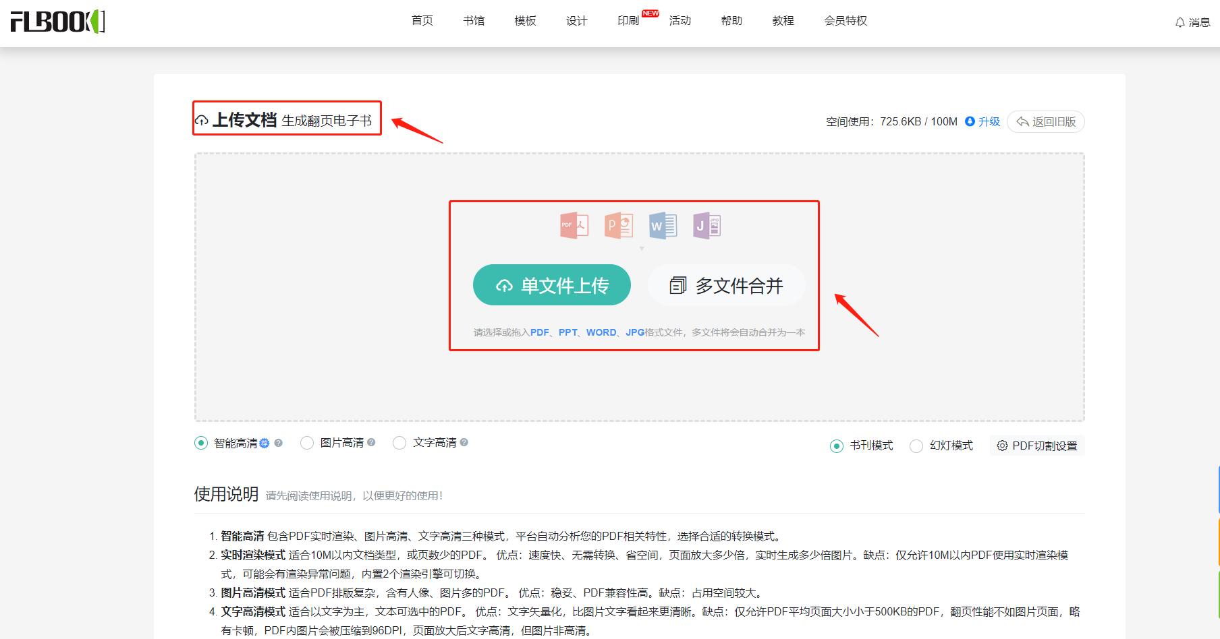Image resolution: width=1220 pixels, height=639 pixels.
Task: Click the notification bell icon
Action: coord(1180,22)
